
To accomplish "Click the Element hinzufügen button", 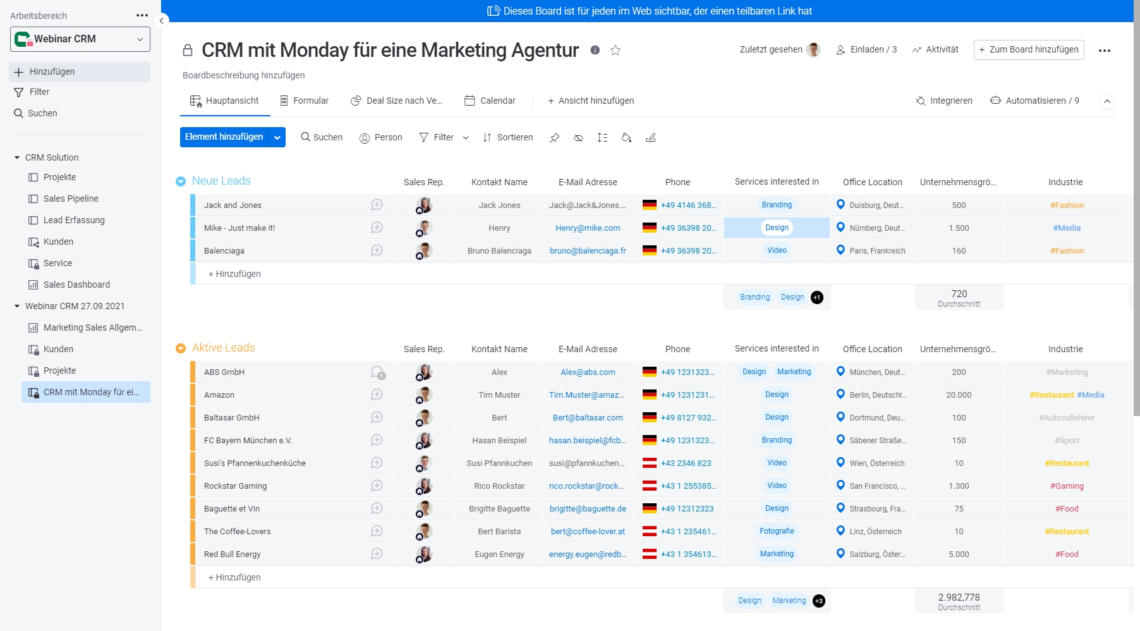I will pos(224,137).
